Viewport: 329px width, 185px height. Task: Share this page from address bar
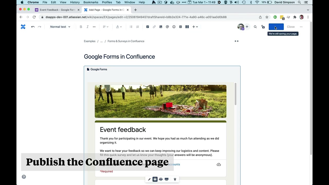pyautogui.click(x=260, y=17)
